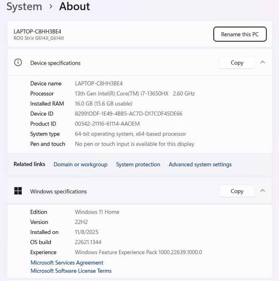Click the Product ID label

[43, 124]
